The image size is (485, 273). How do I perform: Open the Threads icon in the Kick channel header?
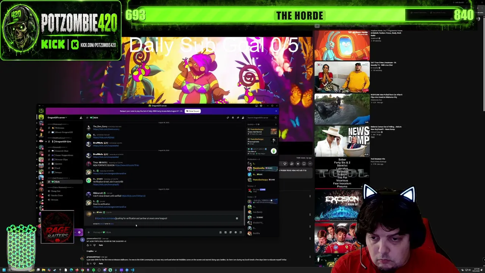click(x=228, y=118)
